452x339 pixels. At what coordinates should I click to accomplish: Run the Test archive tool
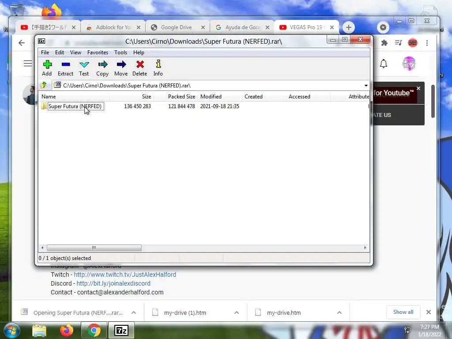coord(84,68)
